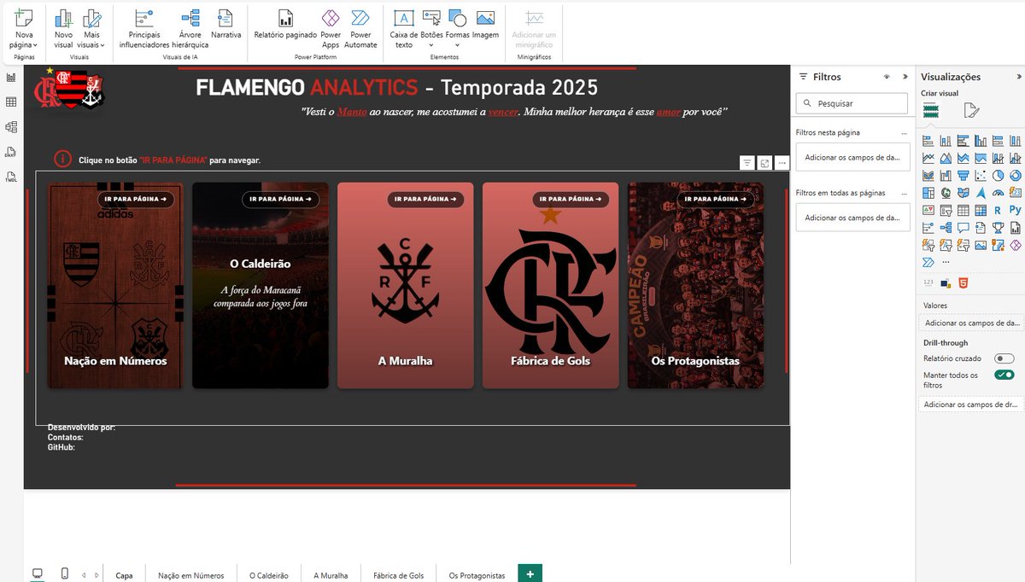Open more options on selected visual

[782, 162]
